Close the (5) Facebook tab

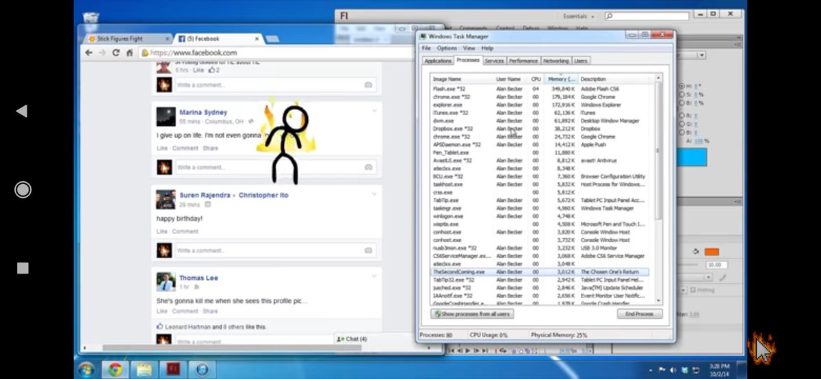[x=257, y=39]
